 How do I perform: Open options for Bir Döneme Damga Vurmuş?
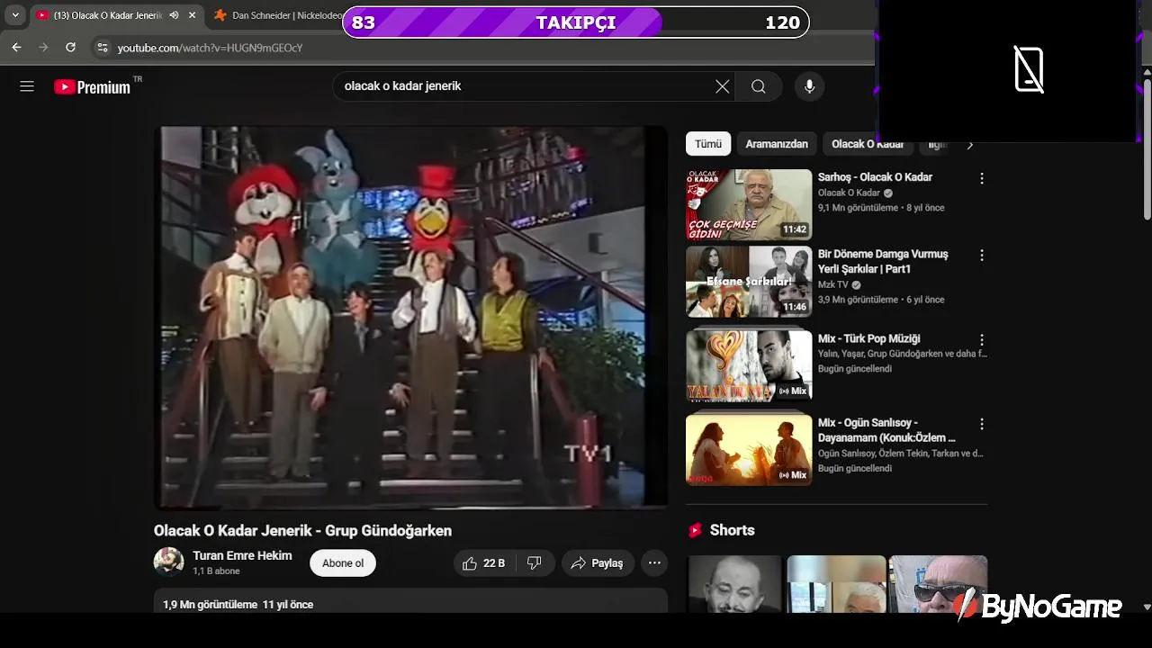point(982,256)
